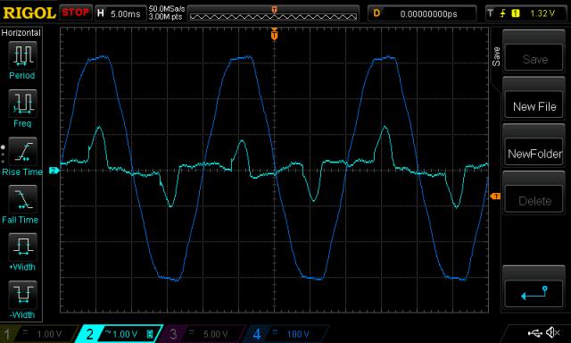Choose the Rise Time measurement
Screen dimensions: 571x343
point(22,151)
